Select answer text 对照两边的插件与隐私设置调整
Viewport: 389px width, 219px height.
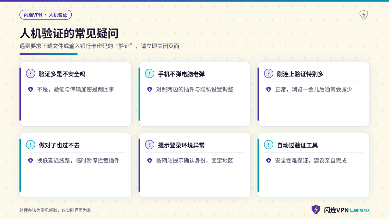pos(194,89)
